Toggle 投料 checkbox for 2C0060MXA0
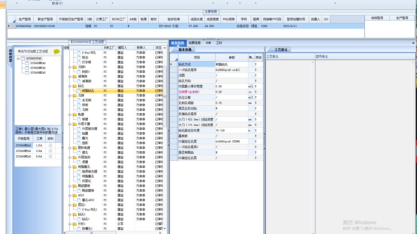Image resolution: width=417 pixels, height=234 pixels. tap(50, 145)
